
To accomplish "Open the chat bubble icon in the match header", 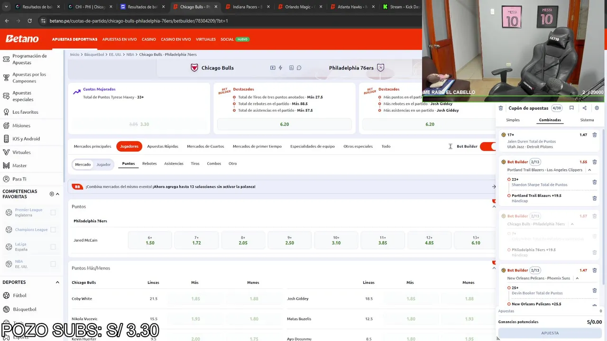I will tap(299, 68).
